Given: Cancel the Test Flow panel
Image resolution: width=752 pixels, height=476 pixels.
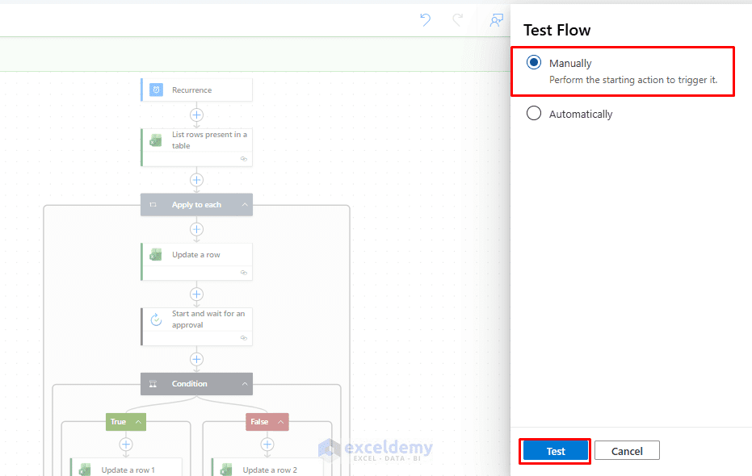Looking at the screenshot, I should (627, 451).
